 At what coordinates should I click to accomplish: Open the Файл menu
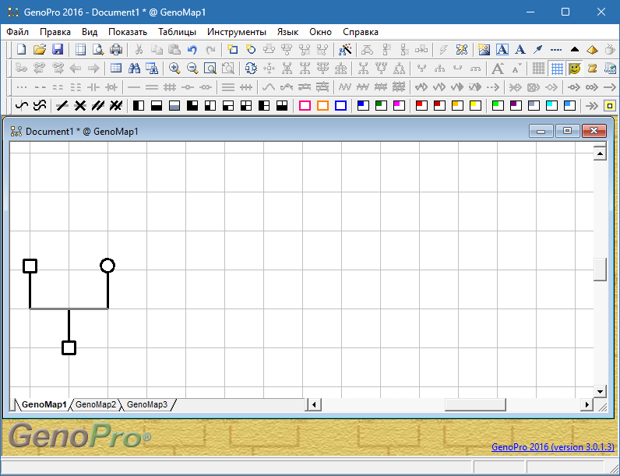pos(18,32)
